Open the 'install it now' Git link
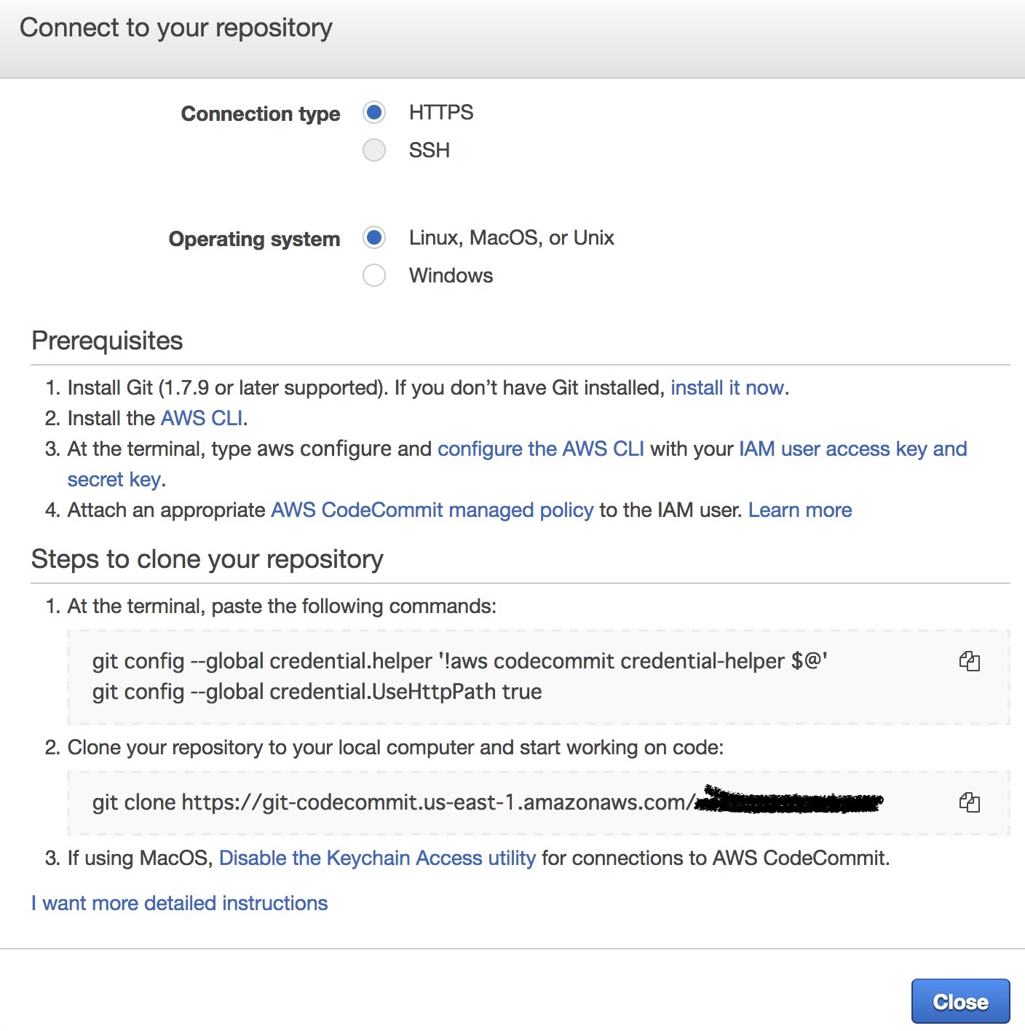Image resolution: width=1025 pixels, height=1031 pixels. coord(727,387)
